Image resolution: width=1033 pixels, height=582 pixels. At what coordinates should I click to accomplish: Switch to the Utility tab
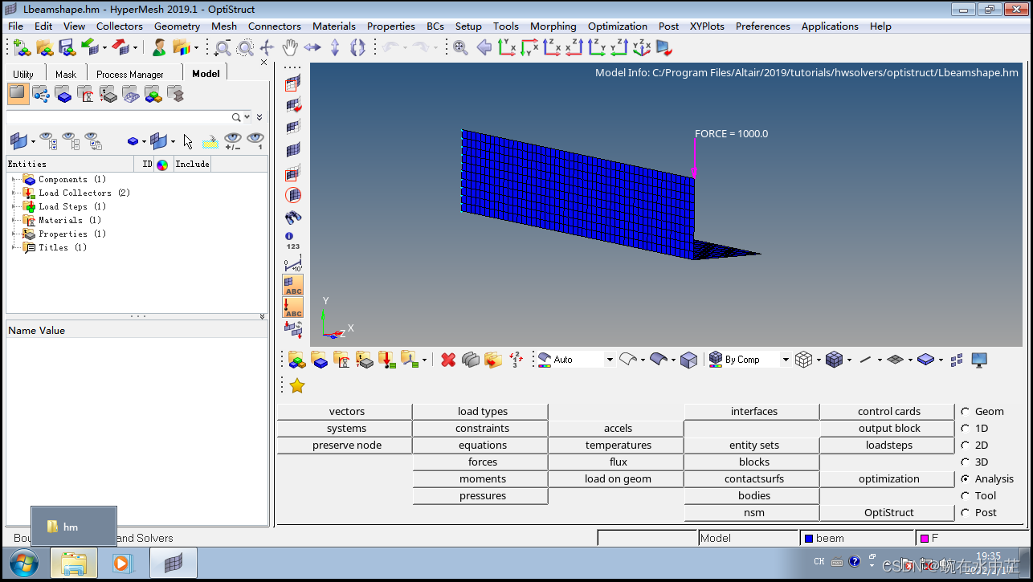(23, 74)
